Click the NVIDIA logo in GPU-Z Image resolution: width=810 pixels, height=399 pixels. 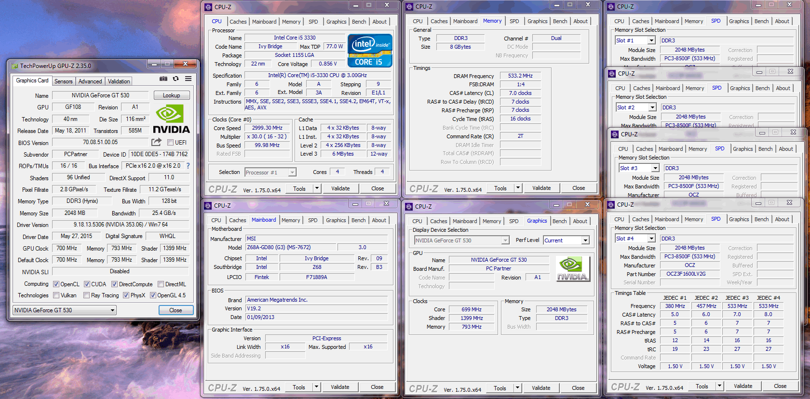click(171, 119)
